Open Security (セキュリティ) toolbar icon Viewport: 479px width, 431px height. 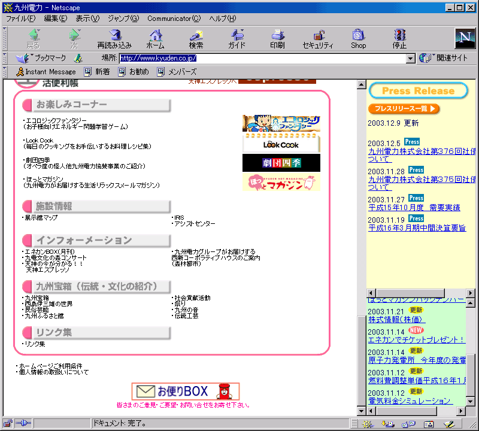[x=318, y=39]
